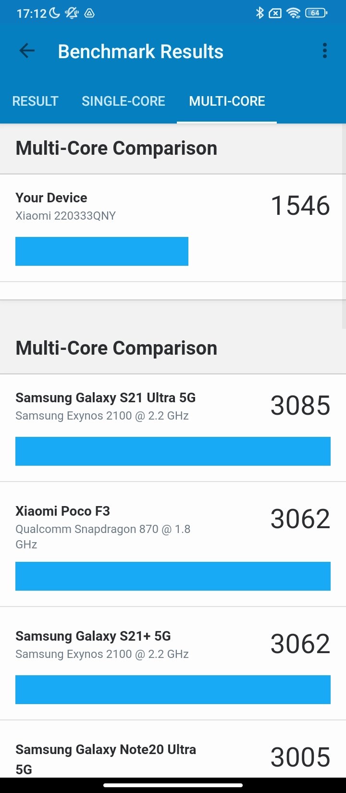Screen dimensions: 346x793
Task: Tap the Your Device score bar
Action: (x=102, y=251)
